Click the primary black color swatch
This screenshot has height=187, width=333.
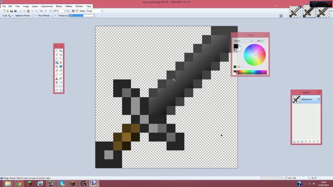(x=236, y=46)
